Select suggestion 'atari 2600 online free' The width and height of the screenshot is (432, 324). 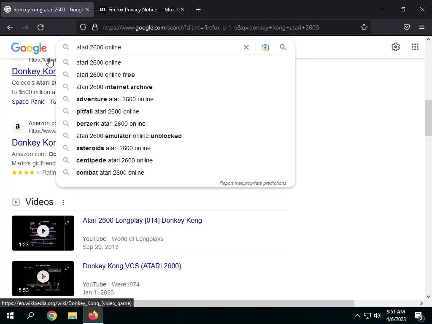coord(175,75)
